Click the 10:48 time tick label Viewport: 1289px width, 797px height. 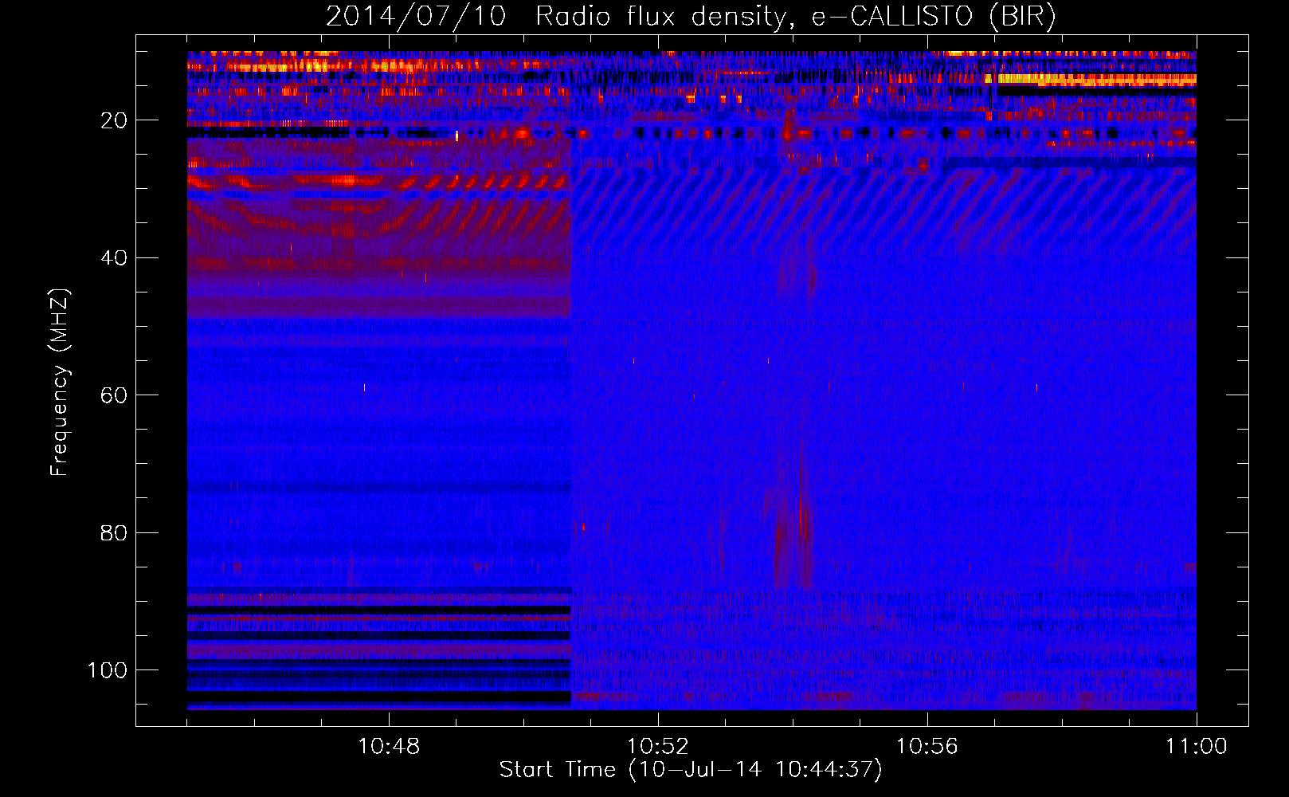(x=389, y=747)
